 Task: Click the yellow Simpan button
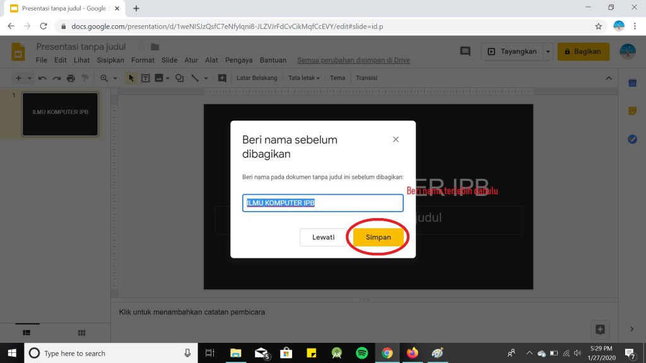(x=378, y=237)
